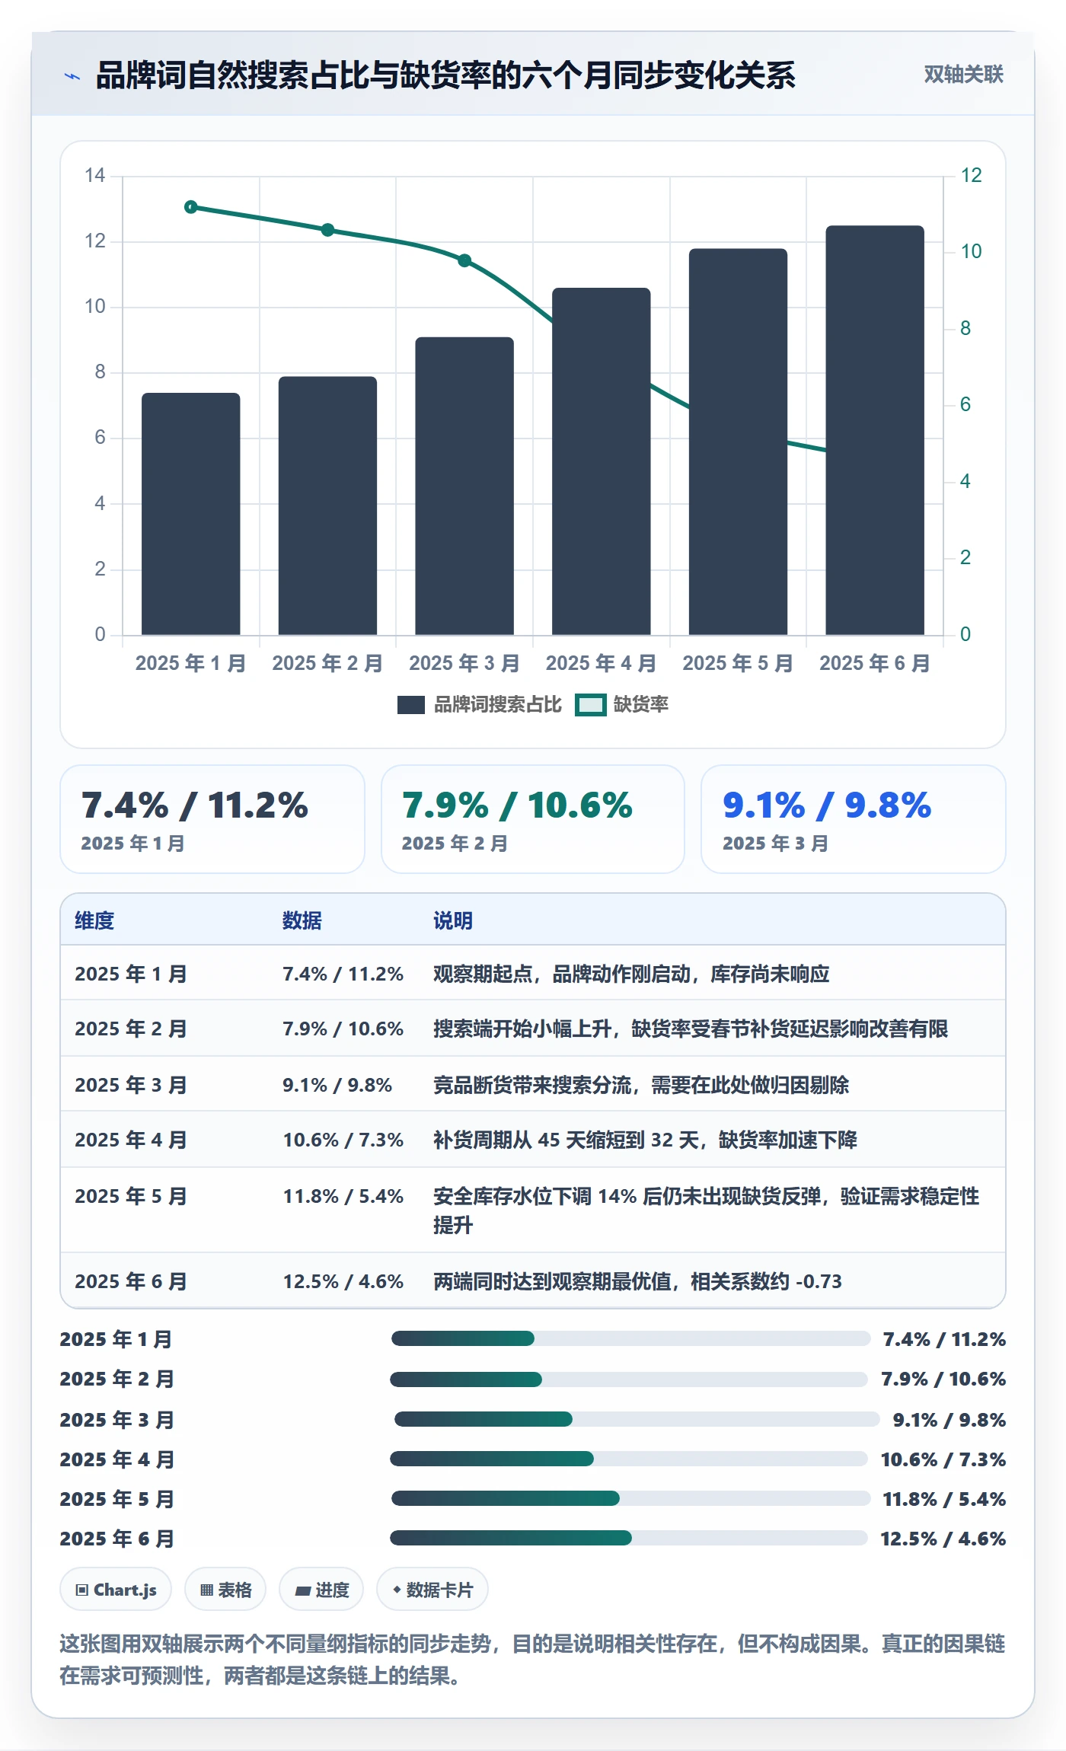Toggle the 品牌词搜索占比 legend swatch

tap(411, 705)
